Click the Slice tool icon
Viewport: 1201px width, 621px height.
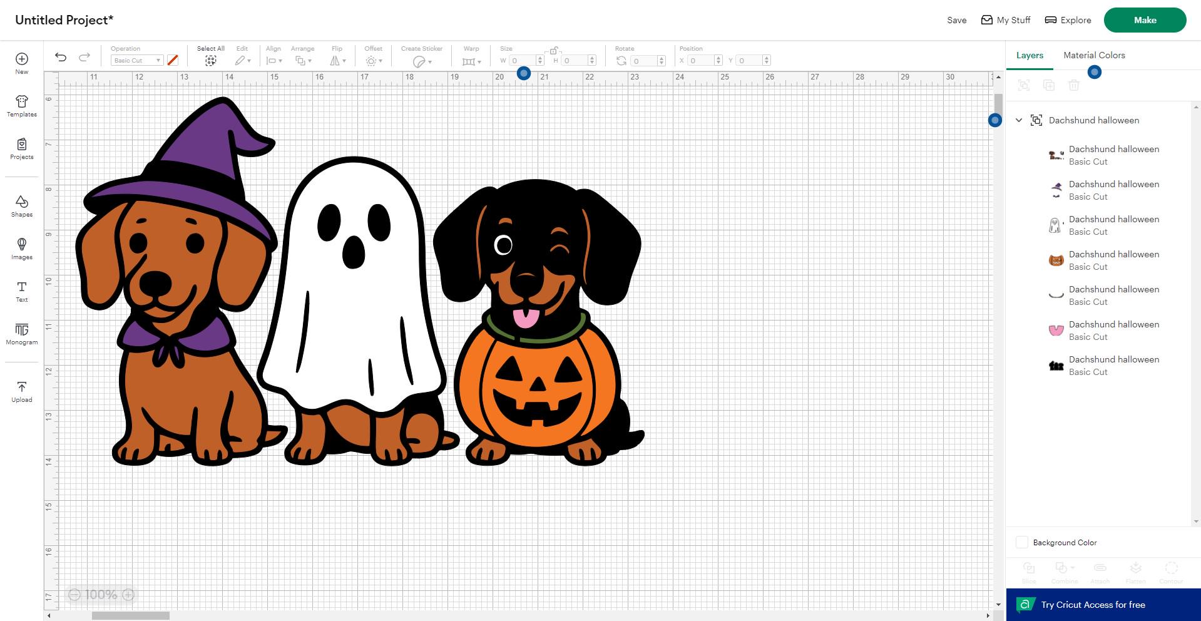click(x=1029, y=568)
